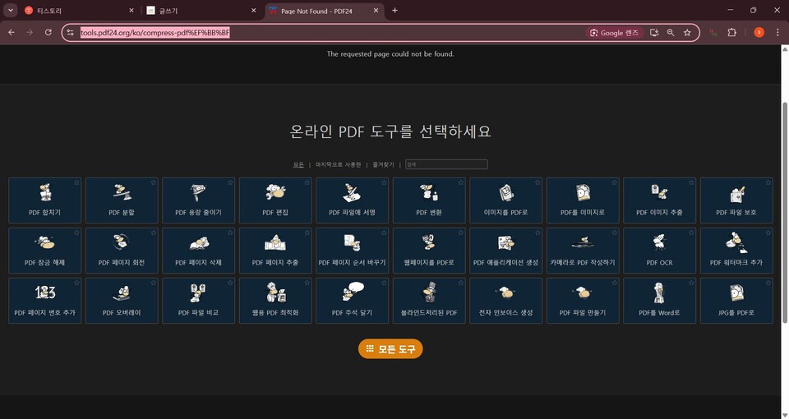The width and height of the screenshot is (789, 419).
Task: Favorite the PDF OCR tile star
Action: pyautogui.click(x=691, y=233)
